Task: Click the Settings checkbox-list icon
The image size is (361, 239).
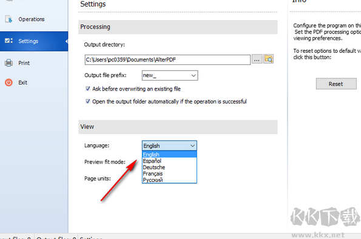Action: (8, 41)
